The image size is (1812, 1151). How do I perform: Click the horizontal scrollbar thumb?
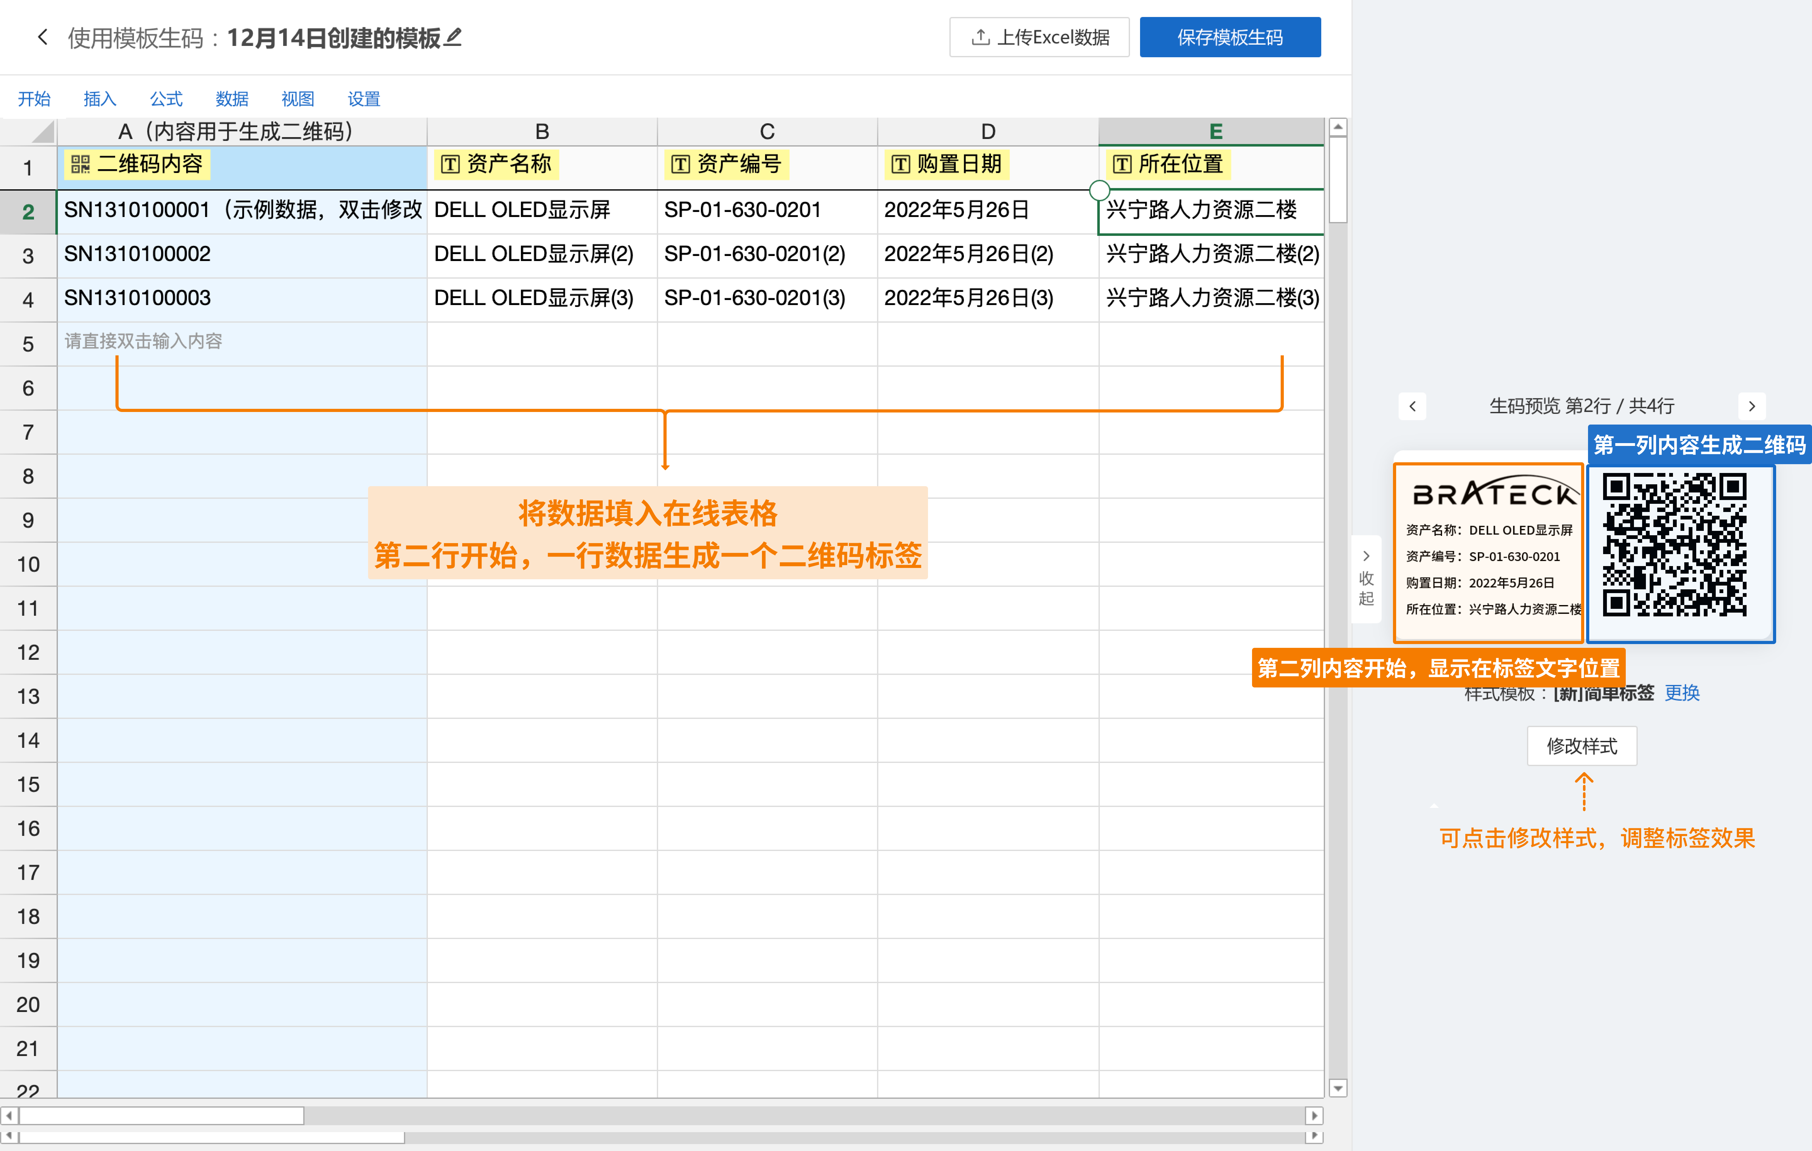[162, 1116]
